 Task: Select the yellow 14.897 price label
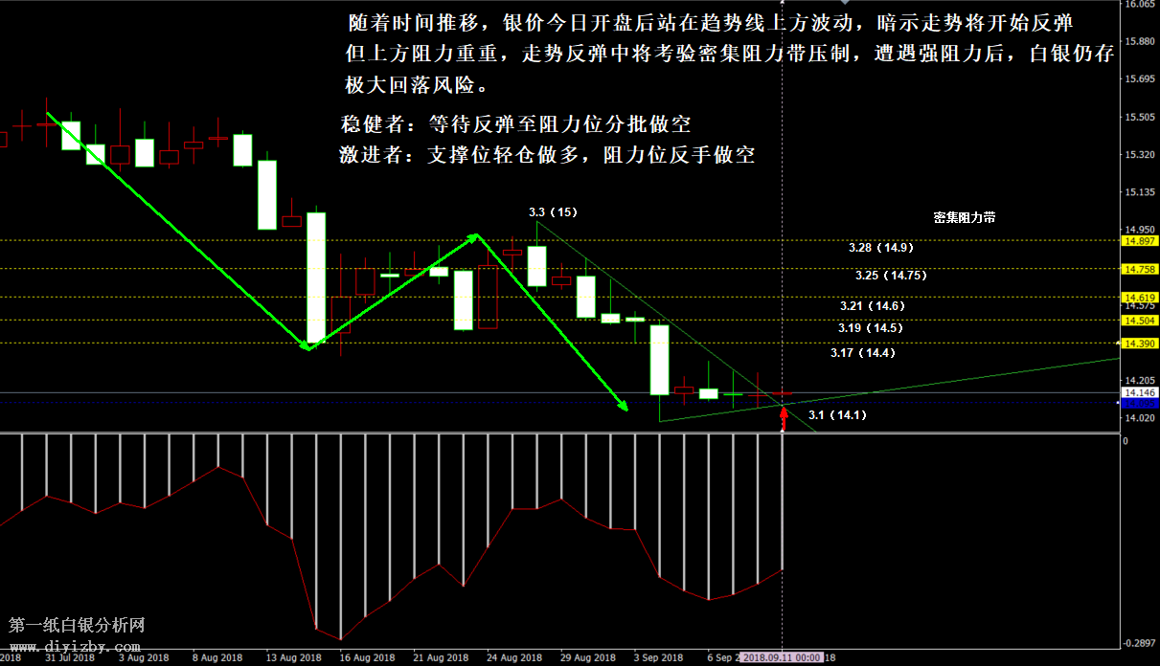[x=1139, y=240]
